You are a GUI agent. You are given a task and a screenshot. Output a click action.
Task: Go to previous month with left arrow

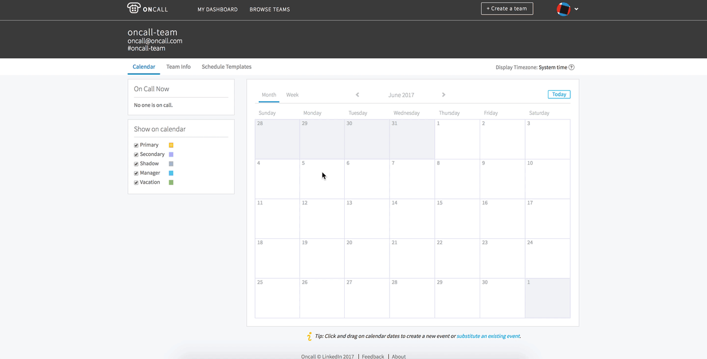point(357,95)
